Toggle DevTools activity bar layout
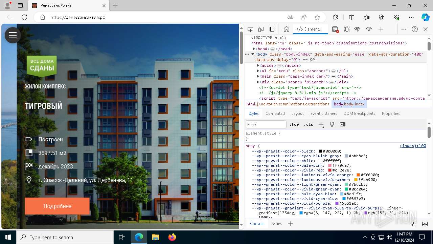Viewport: 433px width, 244px height. [x=272, y=29]
